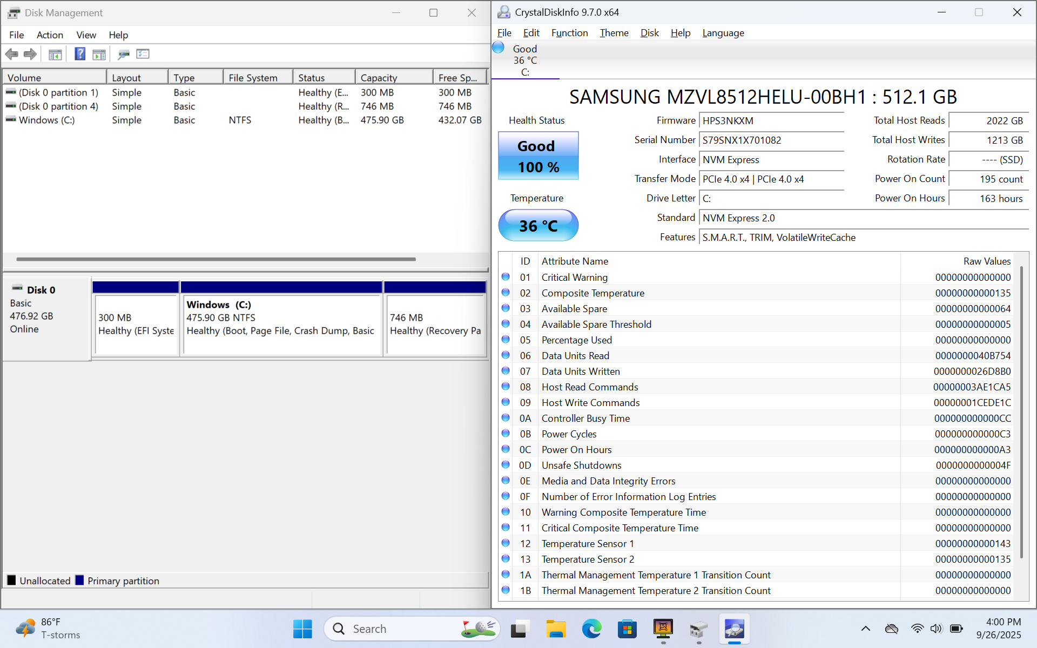Click the Good 100 % health status button
This screenshot has height=648, width=1037.
tap(538, 156)
